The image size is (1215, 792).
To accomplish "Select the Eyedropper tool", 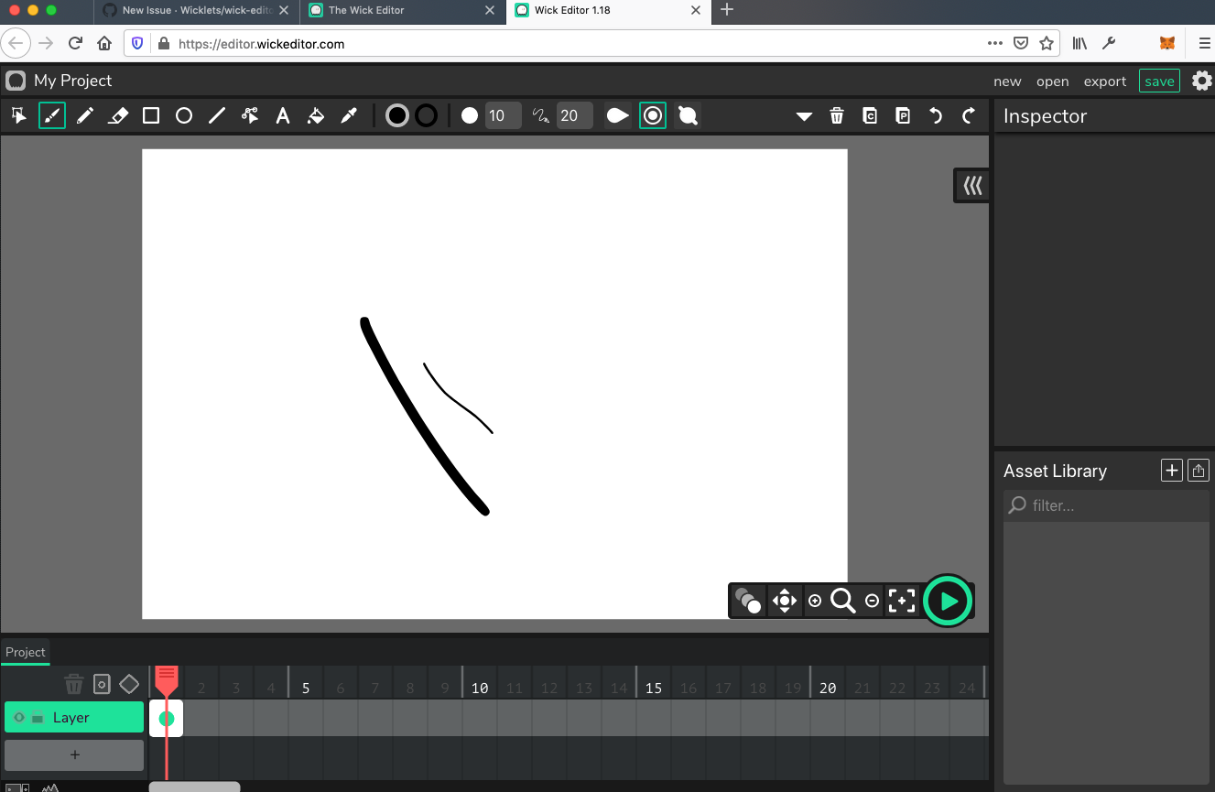I will (x=349, y=115).
